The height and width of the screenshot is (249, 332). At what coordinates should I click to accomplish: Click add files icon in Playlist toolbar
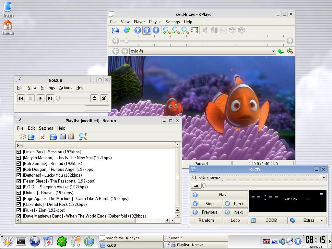click(23, 136)
